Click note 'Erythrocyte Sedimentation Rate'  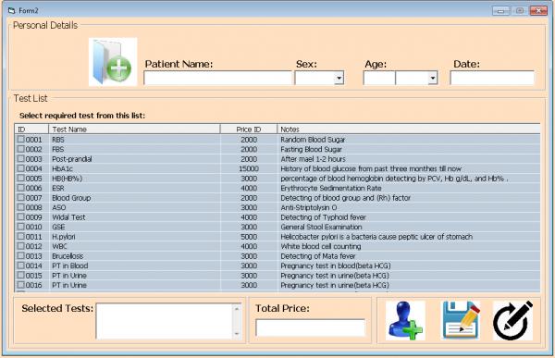coord(331,188)
